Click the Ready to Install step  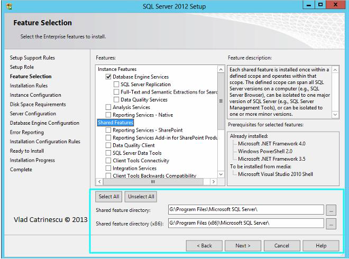[27, 151]
